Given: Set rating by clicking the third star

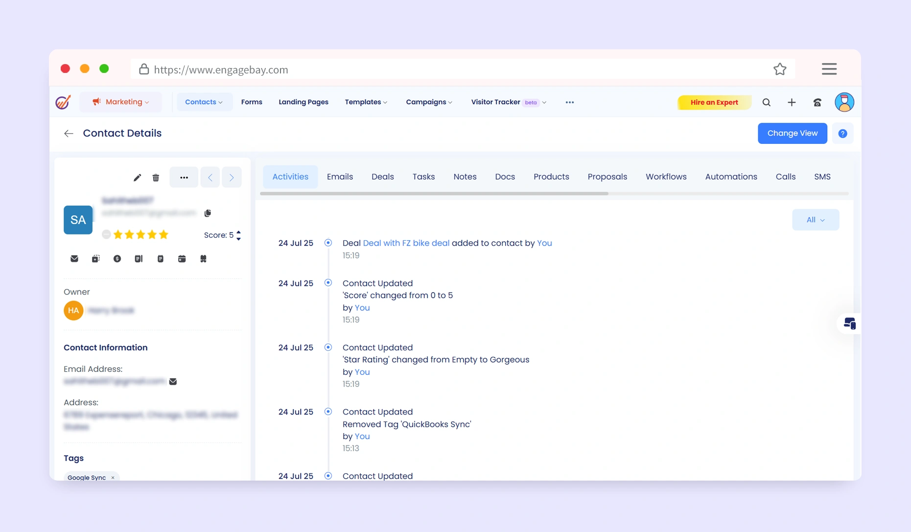Looking at the screenshot, I should point(140,235).
